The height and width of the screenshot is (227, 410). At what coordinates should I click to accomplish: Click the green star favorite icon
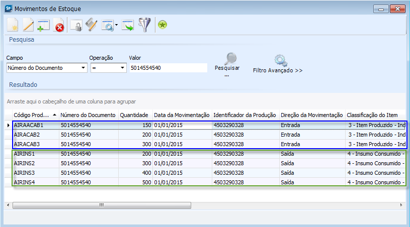162,25
